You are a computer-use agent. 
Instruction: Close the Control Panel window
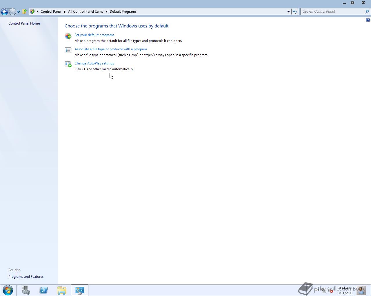[363, 3]
